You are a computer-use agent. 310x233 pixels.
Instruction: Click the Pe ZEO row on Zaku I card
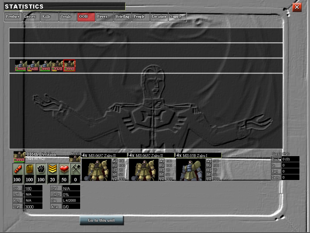214,179
